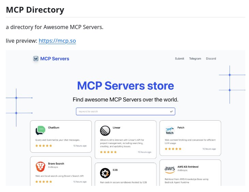Focus the keyword to search field
Image resolution: width=249 pixels, height=192 pixels.
pyautogui.click(x=126, y=111)
